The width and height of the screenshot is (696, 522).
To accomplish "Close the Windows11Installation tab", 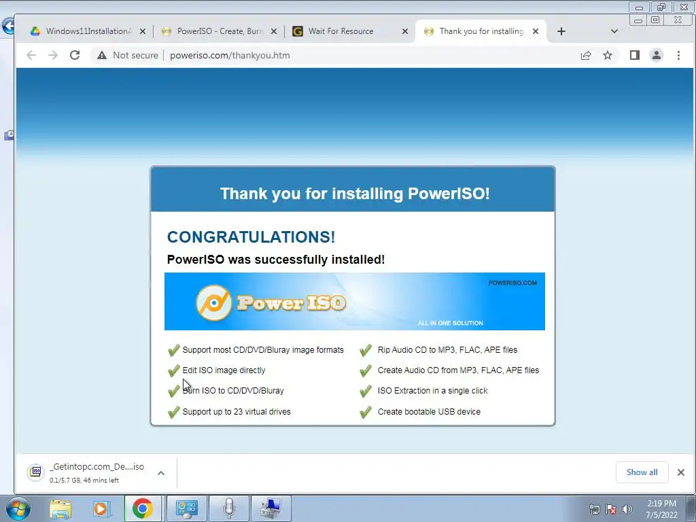I will [x=143, y=31].
